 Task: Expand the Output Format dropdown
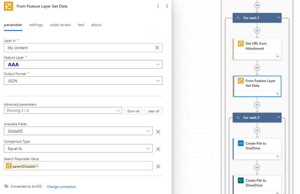point(158,81)
